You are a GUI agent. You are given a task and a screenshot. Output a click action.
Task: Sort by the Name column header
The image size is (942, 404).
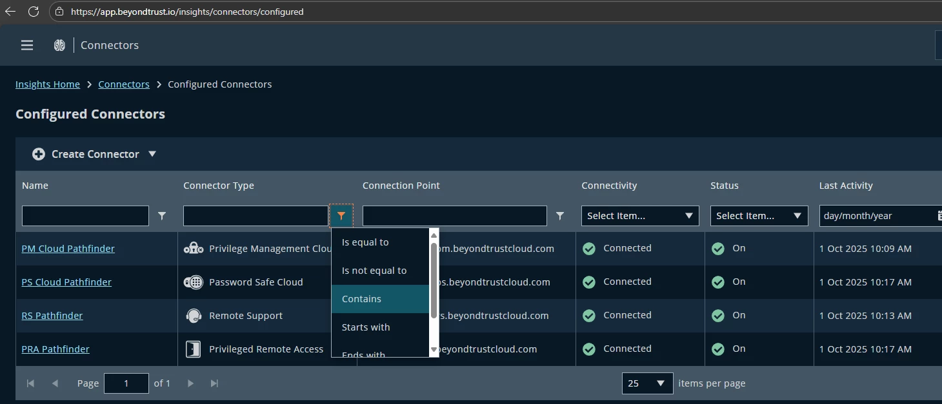click(x=35, y=186)
